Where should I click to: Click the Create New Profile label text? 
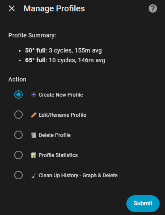pyautogui.click(x=61, y=95)
